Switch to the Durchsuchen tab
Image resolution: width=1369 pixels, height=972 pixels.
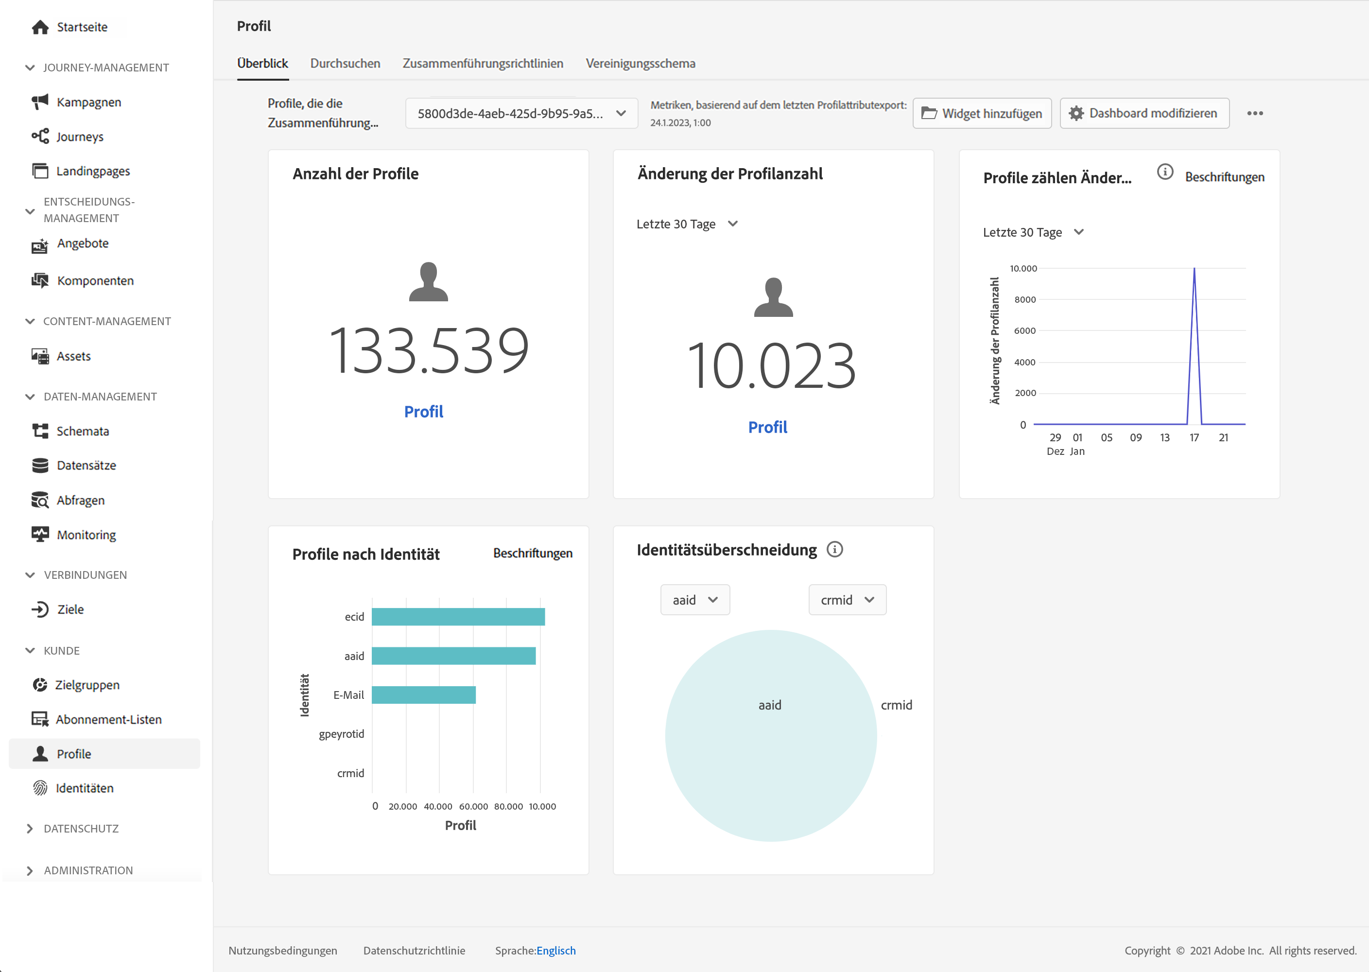coord(345,64)
